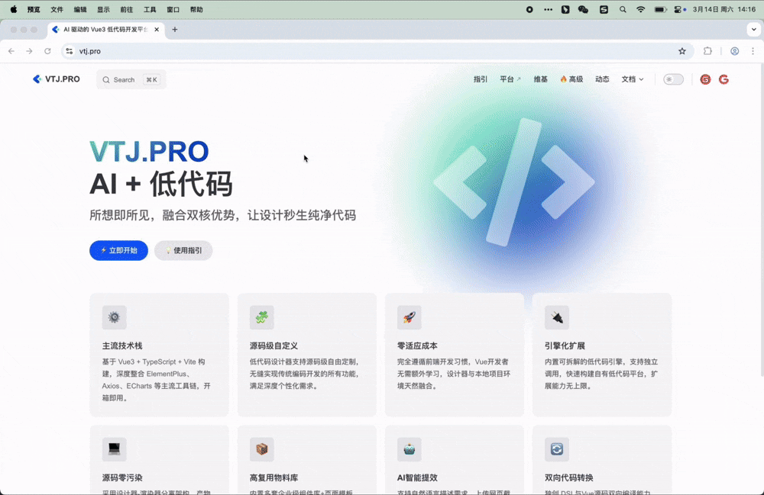This screenshot has height=495, width=764.
Task: Click the robot icon of AI智能提效 card
Action: 410,448
